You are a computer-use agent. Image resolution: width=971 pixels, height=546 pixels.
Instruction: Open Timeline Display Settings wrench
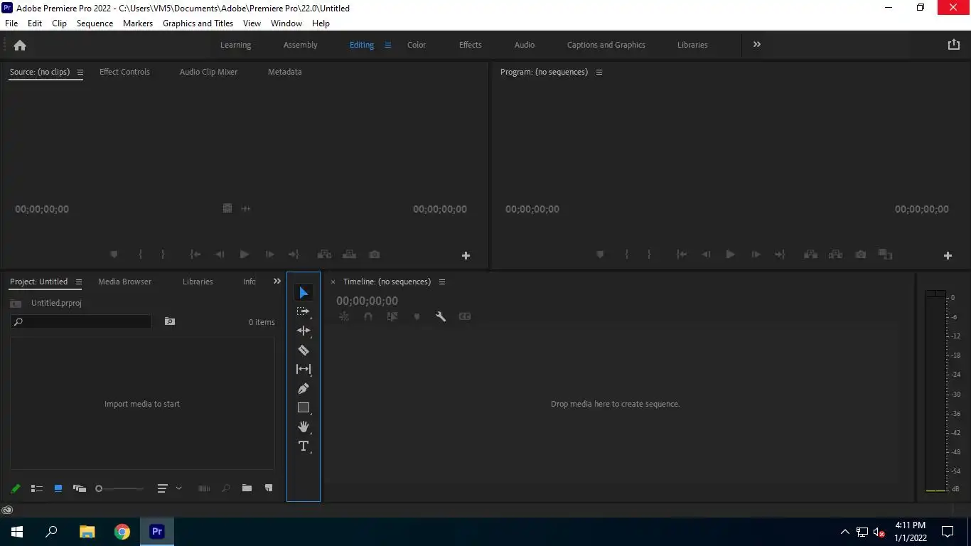point(441,316)
